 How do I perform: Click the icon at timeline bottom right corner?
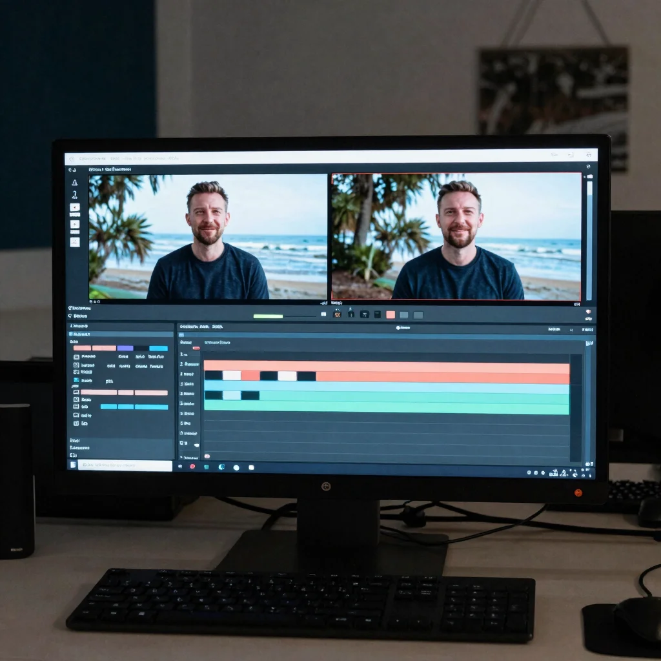(x=589, y=463)
